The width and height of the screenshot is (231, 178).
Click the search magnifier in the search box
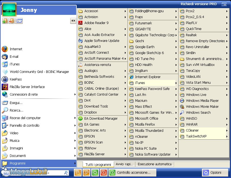[x=66, y=173]
